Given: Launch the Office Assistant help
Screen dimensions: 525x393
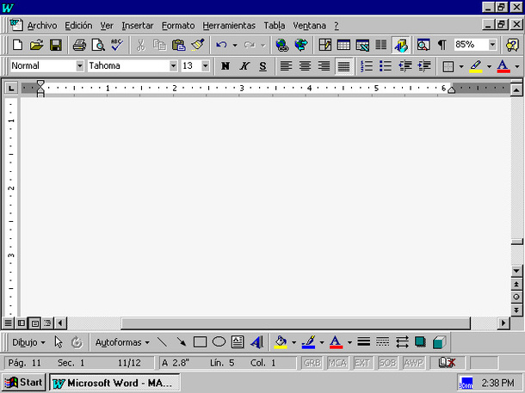Looking at the screenshot, I should [512, 45].
